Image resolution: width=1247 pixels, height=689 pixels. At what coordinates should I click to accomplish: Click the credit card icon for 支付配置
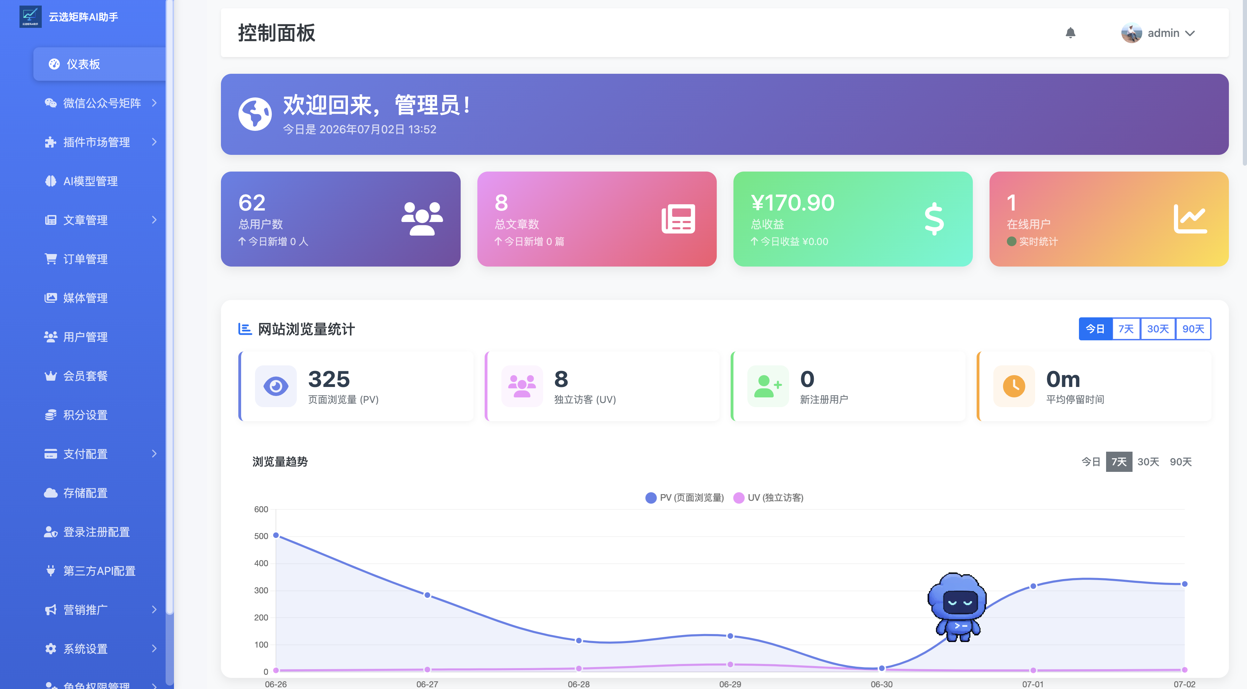click(50, 454)
